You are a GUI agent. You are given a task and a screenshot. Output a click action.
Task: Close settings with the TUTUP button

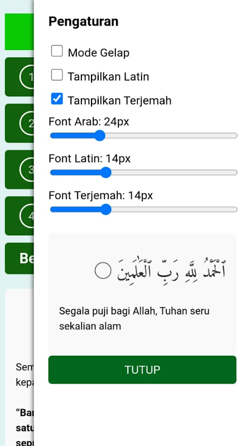(x=142, y=370)
